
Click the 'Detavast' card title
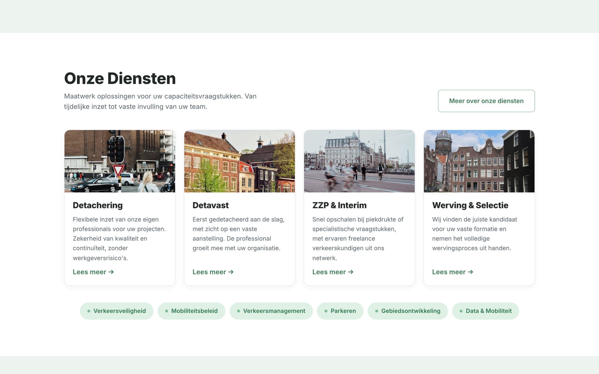pos(211,205)
